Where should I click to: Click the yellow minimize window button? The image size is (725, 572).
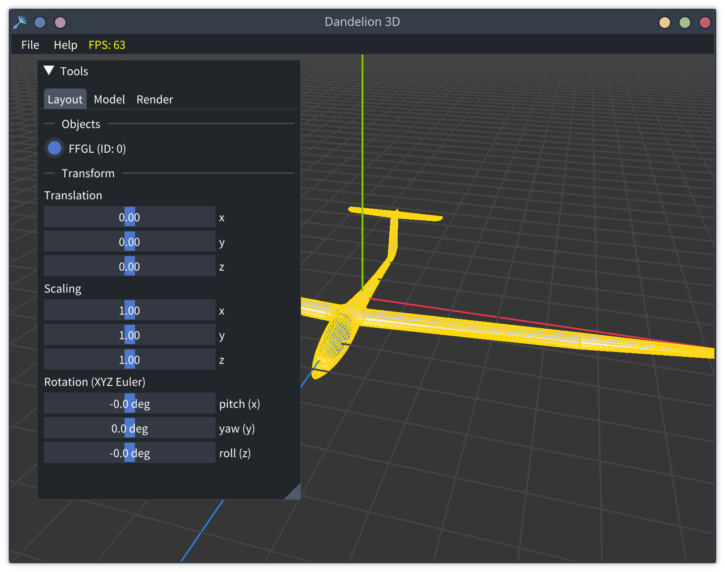(x=664, y=22)
